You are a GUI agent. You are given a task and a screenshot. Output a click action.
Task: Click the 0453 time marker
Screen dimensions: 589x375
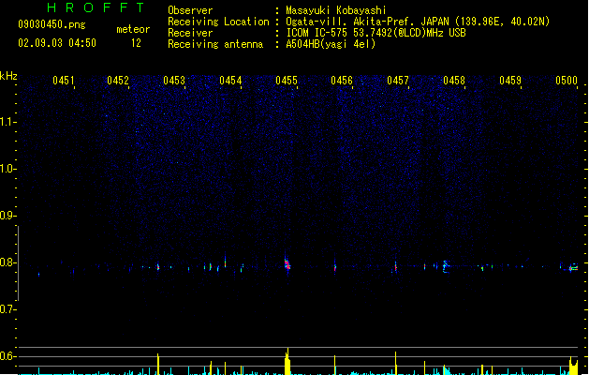pyautogui.click(x=174, y=81)
